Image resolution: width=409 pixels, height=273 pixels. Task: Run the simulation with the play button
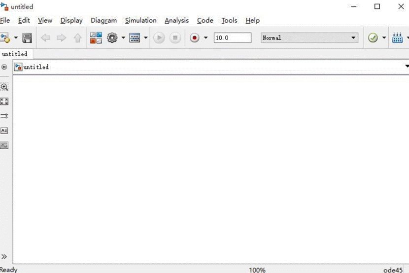click(159, 38)
